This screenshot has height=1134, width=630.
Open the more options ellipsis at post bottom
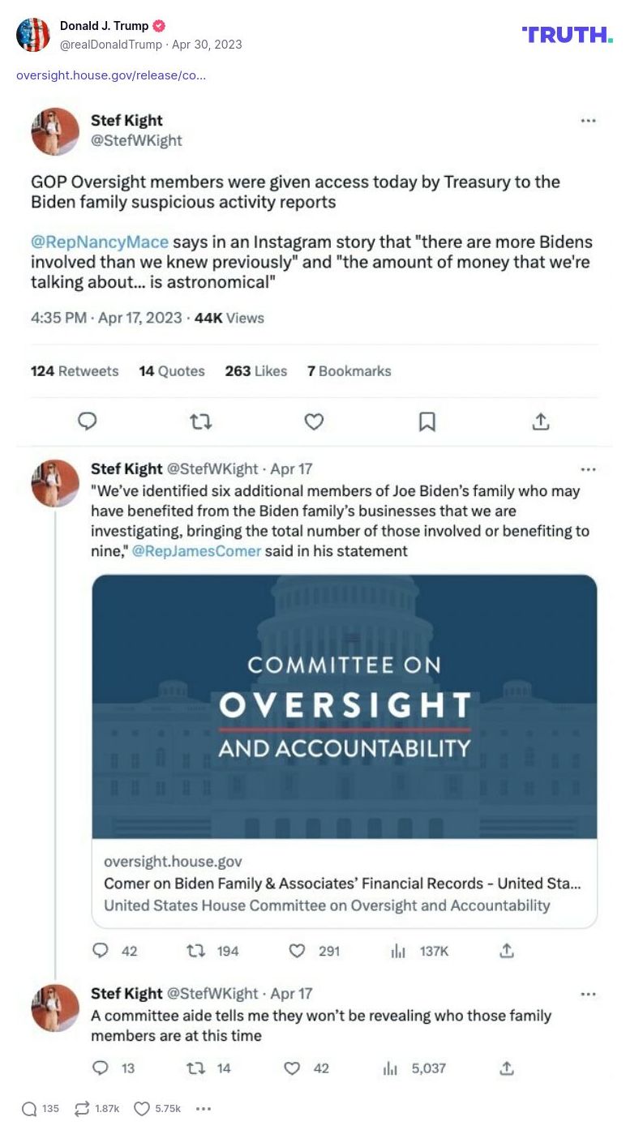(204, 1108)
